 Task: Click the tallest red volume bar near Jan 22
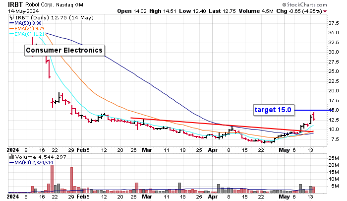(52, 179)
